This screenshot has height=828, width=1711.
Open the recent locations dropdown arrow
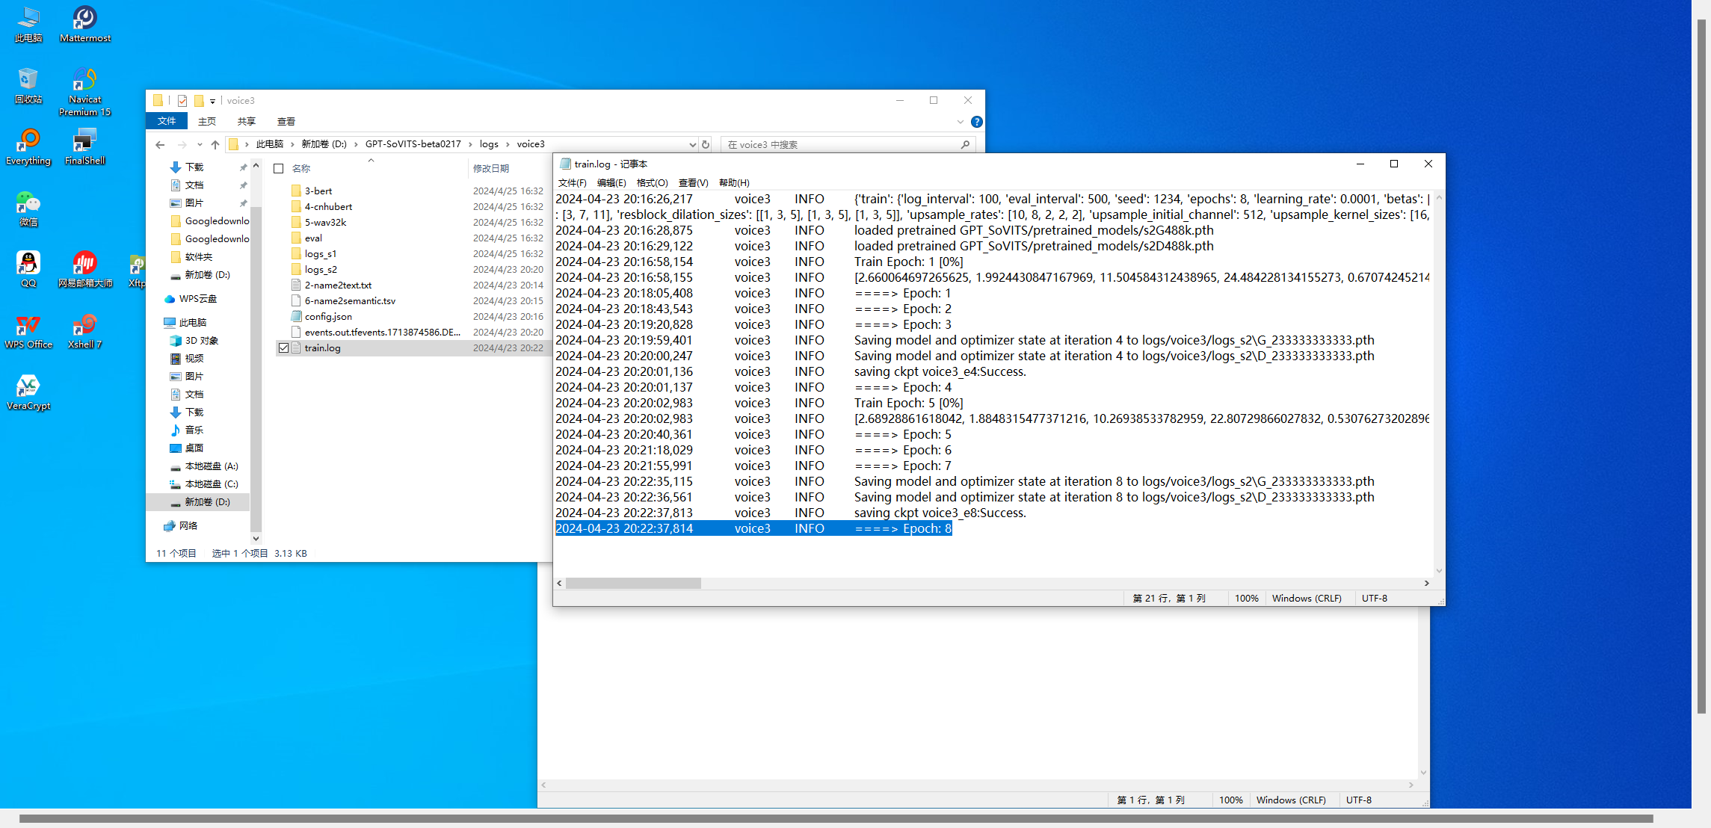pyautogui.click(x=200, y=144)
